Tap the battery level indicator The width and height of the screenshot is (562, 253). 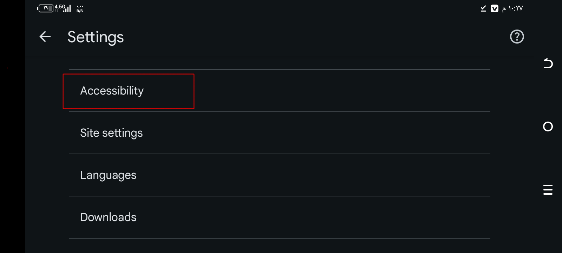click(x=46, y=8)
